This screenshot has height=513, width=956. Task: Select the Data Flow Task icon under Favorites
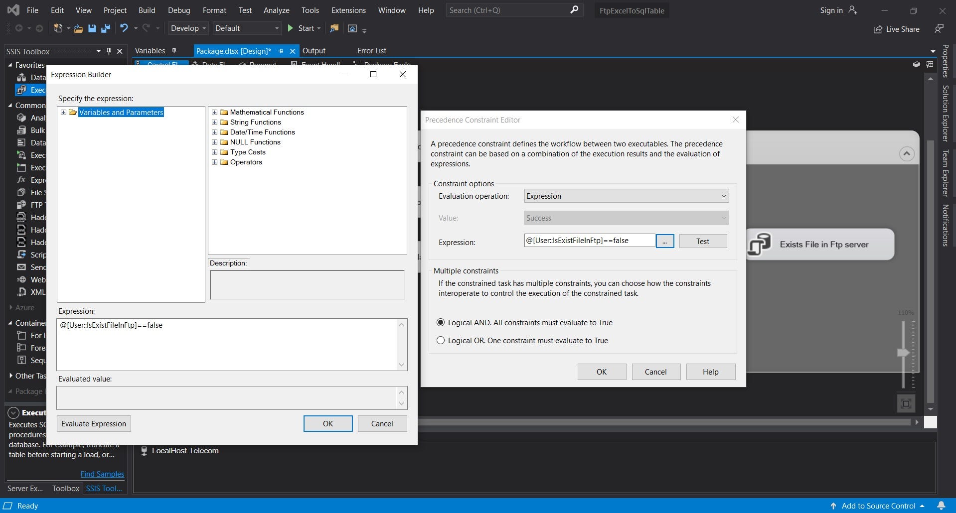(21, 77)
